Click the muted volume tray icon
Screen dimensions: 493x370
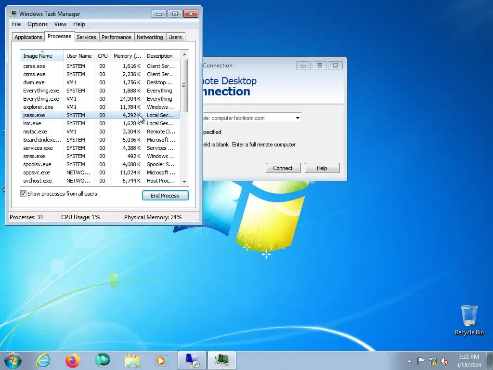444,361
